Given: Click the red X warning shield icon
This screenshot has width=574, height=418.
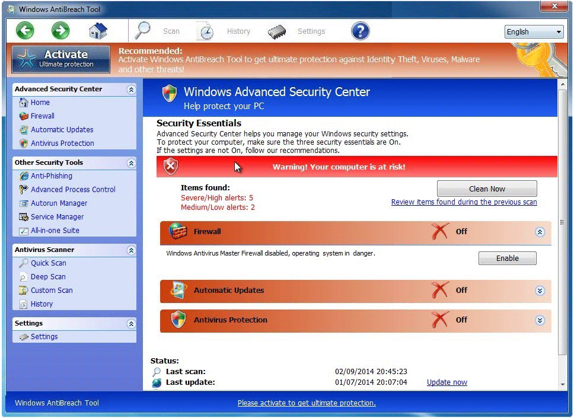Looking at the screenshot, I should click(x=171, y=167).
